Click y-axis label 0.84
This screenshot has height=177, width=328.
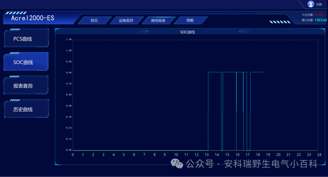69,73
